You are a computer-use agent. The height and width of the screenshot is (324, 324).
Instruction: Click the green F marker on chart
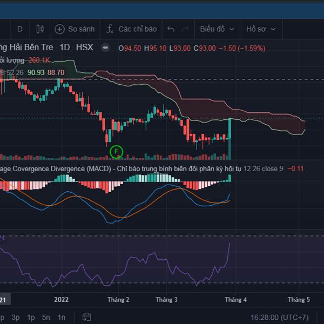pos(116,152)
